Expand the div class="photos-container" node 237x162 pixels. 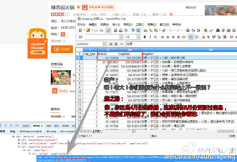click(19, 140)
